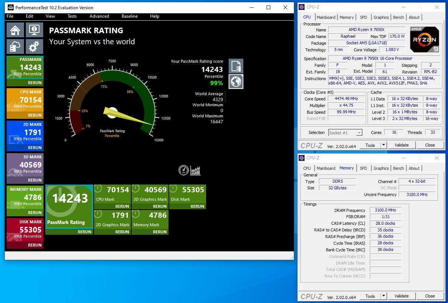Open the Help menu
This screenshot has height=303, width=448.
[x=154, y=16]
